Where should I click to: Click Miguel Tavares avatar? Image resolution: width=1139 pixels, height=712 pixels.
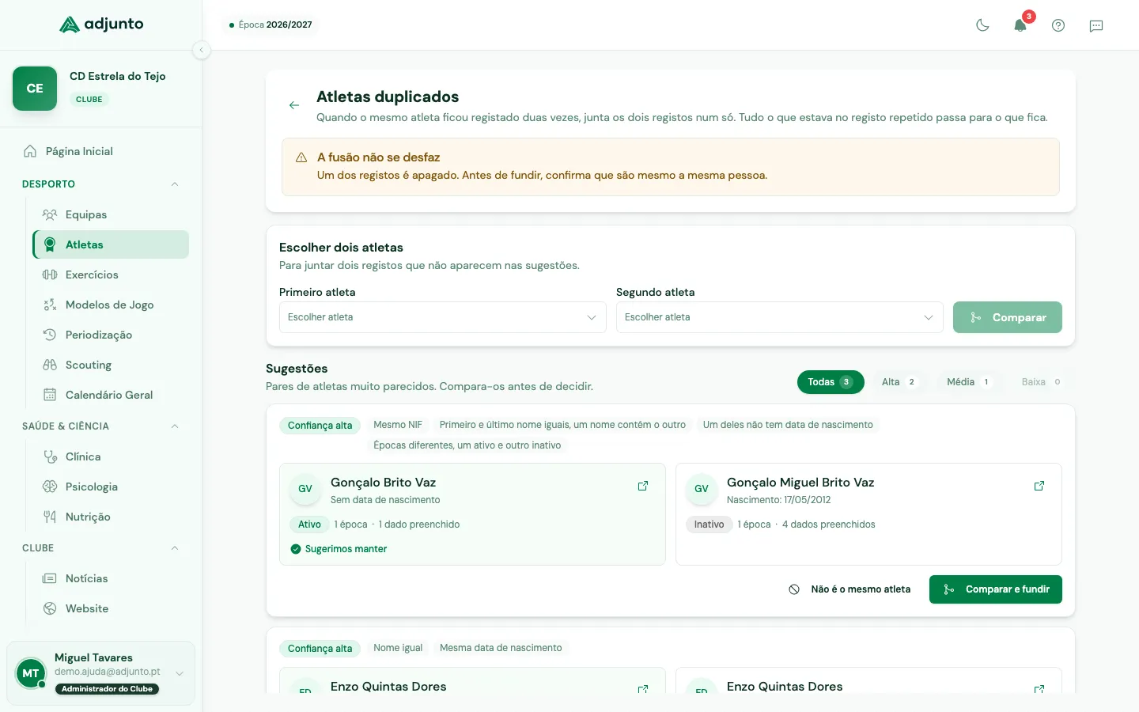click(x=31, y=673)
